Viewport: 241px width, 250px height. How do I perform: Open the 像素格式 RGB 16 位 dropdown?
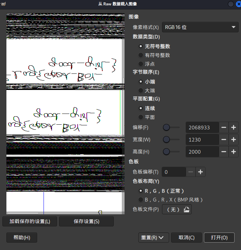pyautogui.click(x=200, y=27)
